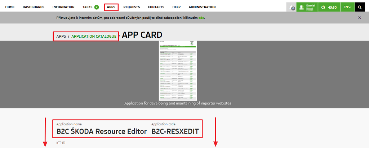Expand the EN language dropdown
This screenshot has width=369, height=148.
[347, 7]
